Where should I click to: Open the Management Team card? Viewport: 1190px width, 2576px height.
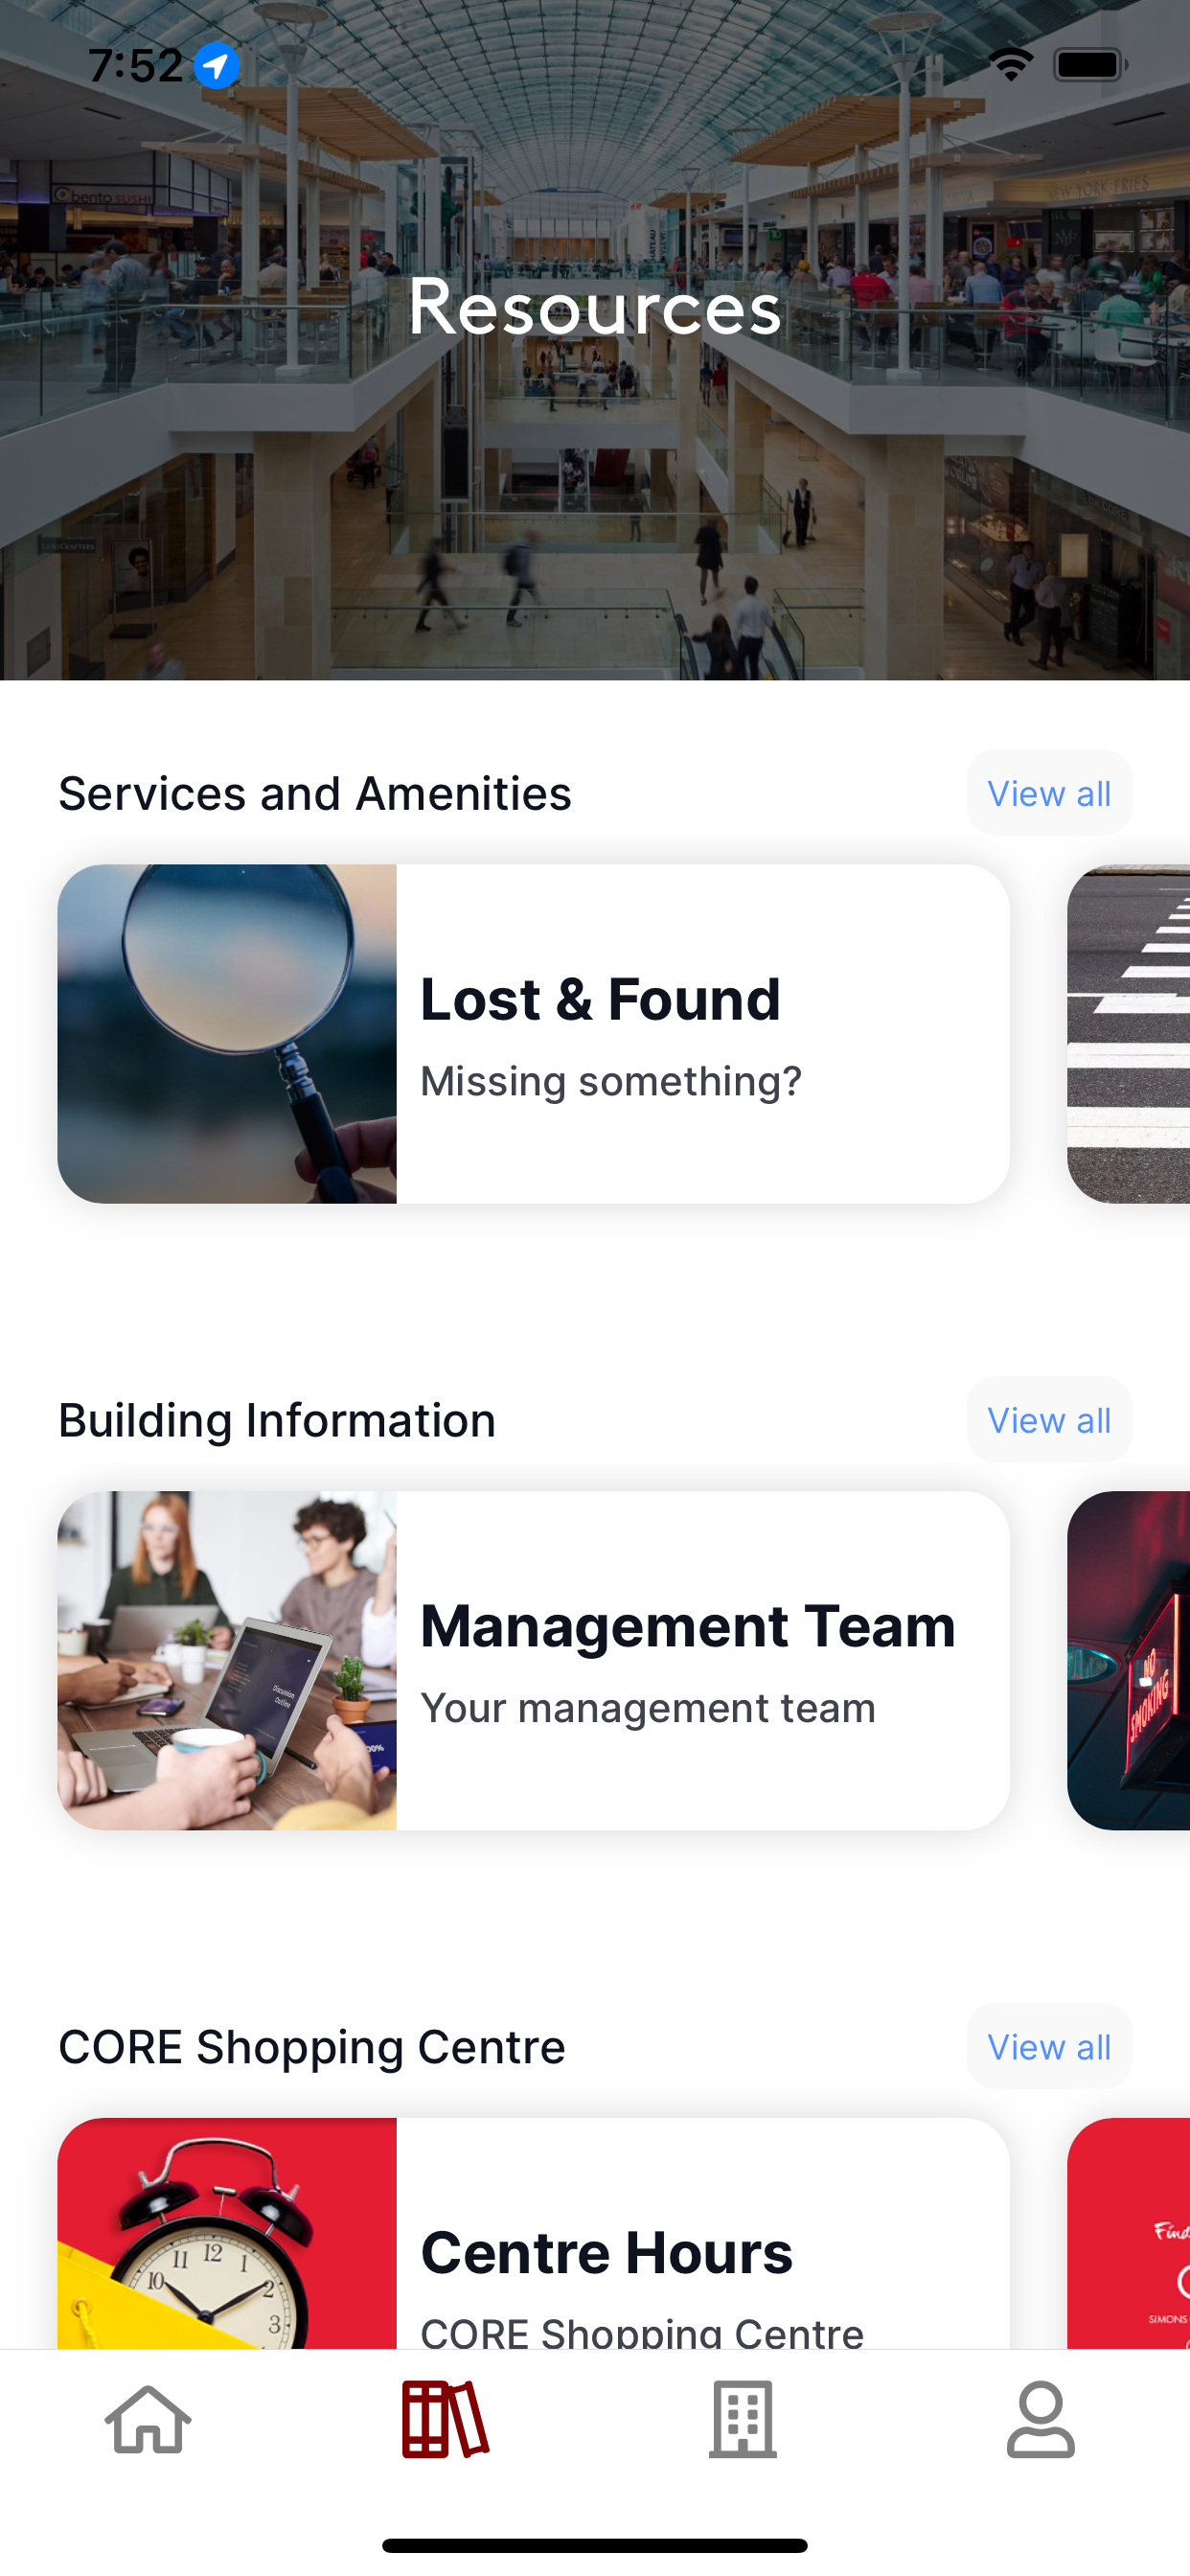click(533, 1661)
